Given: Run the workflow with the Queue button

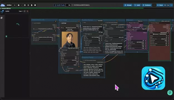Looking at the screenshot, I should click(x=163, y=5).
